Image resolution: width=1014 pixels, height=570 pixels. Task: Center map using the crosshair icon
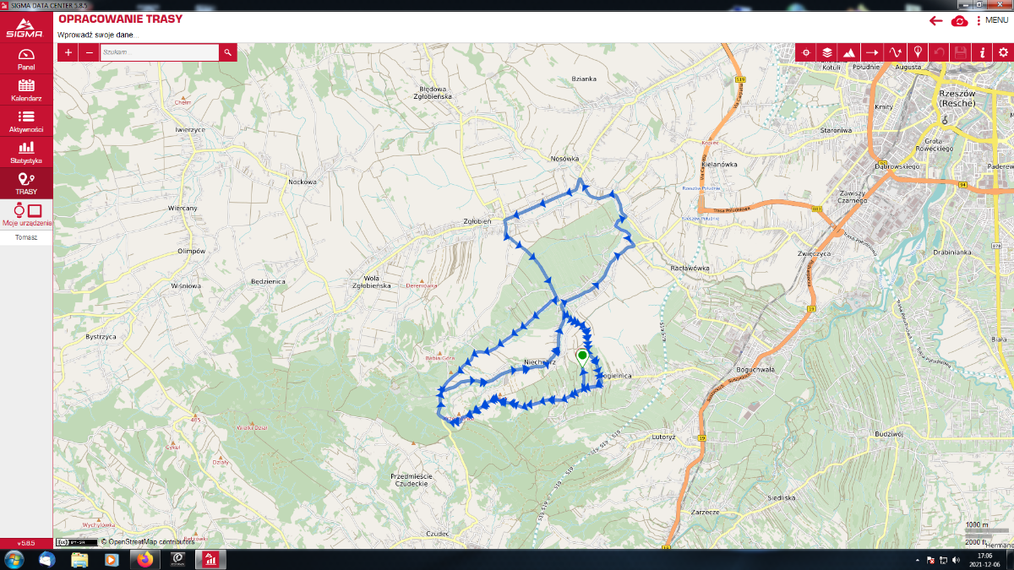pyautogui.click(x=806, y=52)
